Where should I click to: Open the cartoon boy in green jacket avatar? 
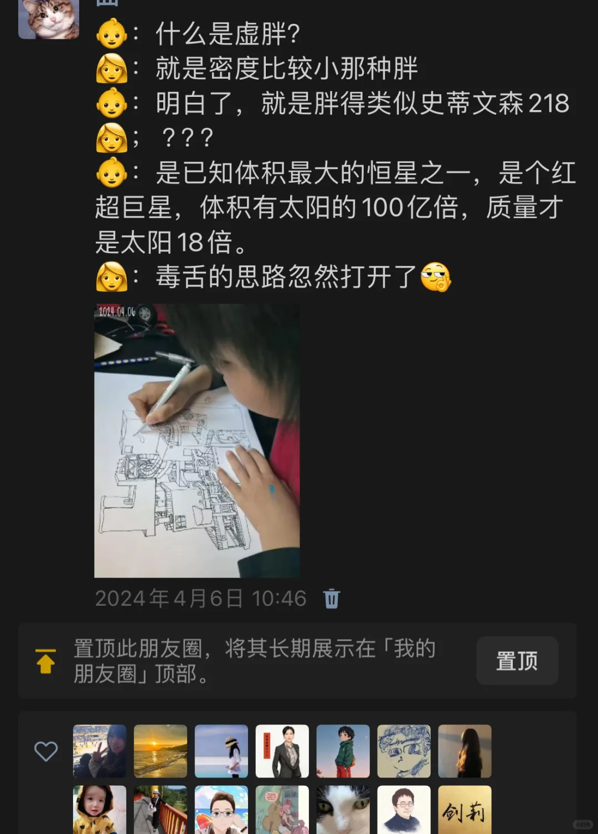(x=343, y=751)
